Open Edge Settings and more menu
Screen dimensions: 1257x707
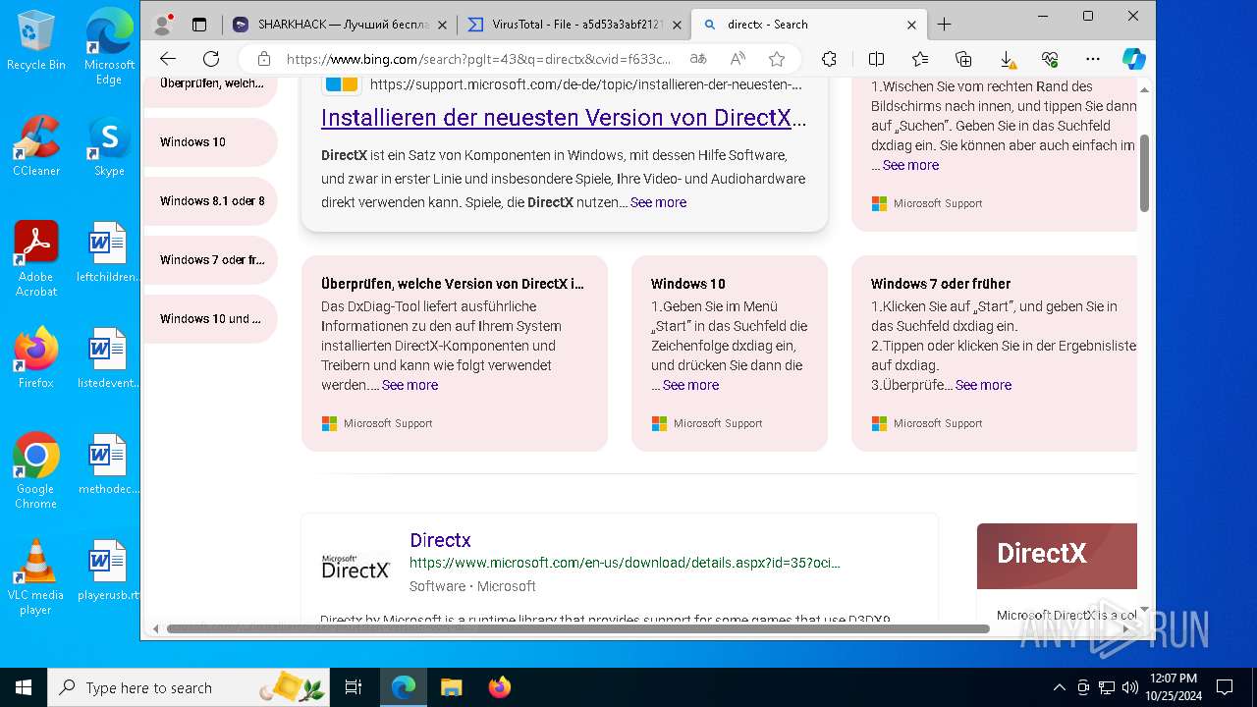pyautogui.click(x=1093, y=59)
